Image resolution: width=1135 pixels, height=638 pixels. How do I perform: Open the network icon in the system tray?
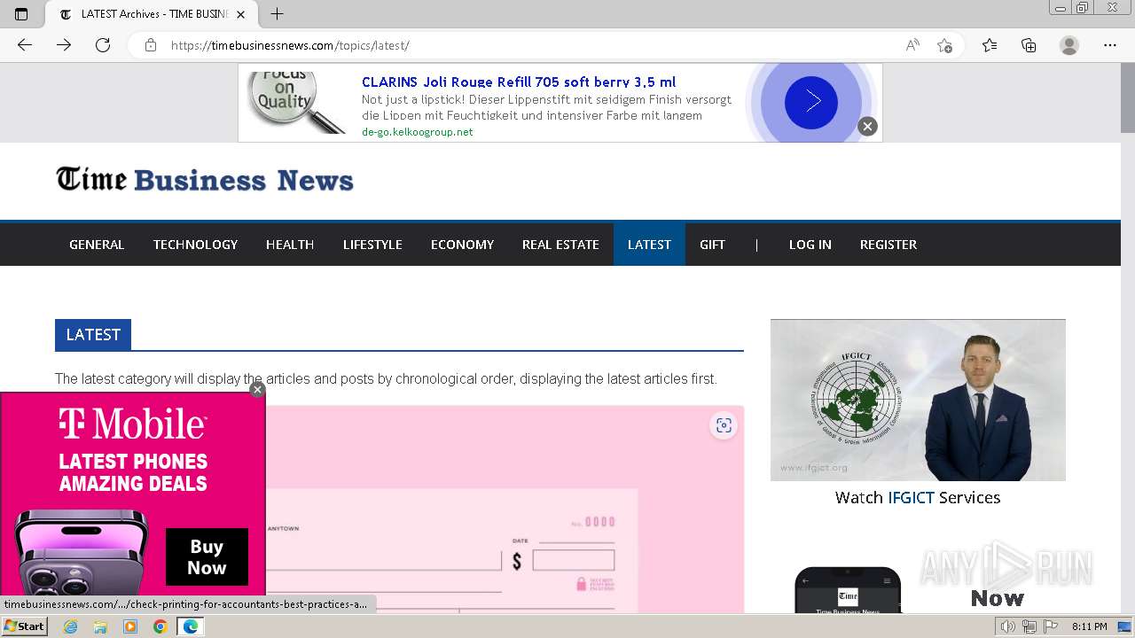tap(1029, 626)
